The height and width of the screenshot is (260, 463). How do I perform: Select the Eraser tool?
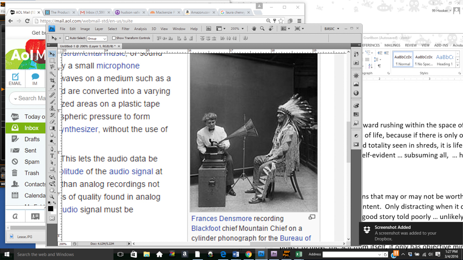click(52, 121)
